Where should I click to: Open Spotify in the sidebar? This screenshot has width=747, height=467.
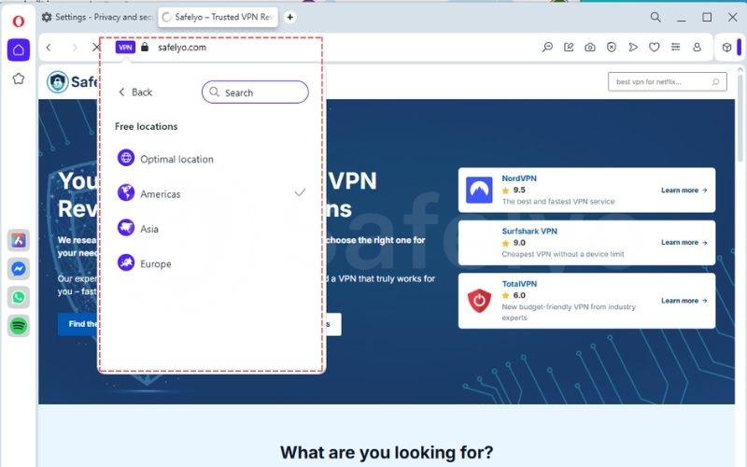(x=19, y=326)
